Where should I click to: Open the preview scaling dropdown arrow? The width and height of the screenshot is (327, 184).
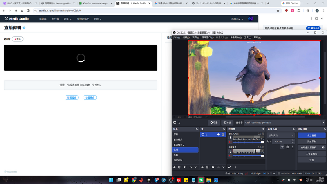pyautogui.click(x=207, y=117)
